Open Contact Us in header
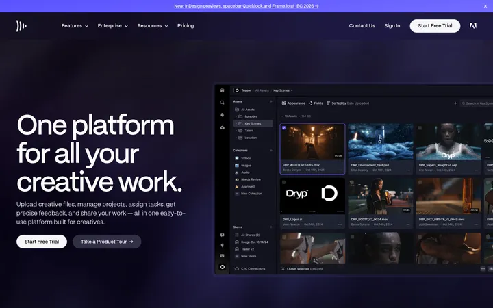The image size is (493, 308). 362,26
